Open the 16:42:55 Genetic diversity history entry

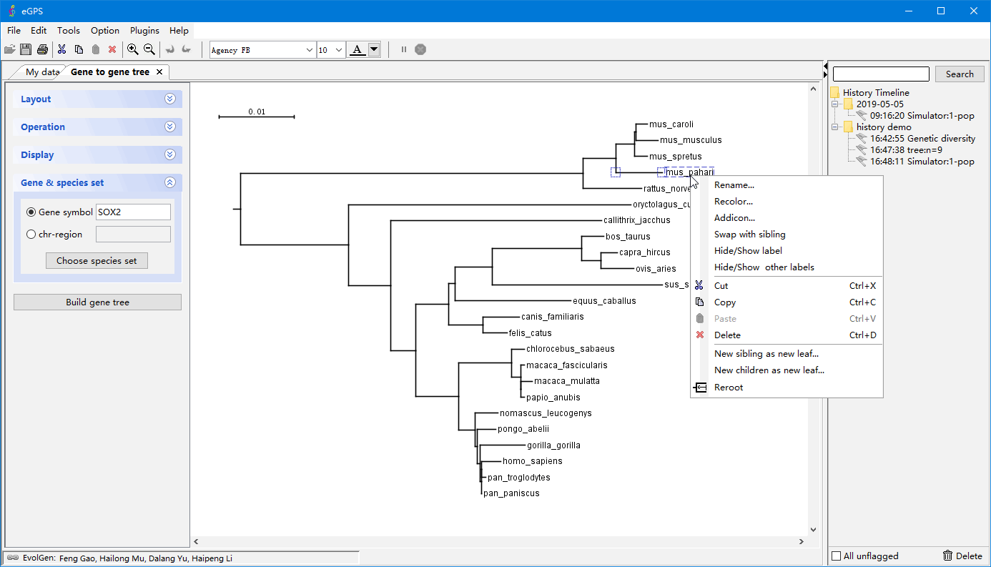point(922,139)
